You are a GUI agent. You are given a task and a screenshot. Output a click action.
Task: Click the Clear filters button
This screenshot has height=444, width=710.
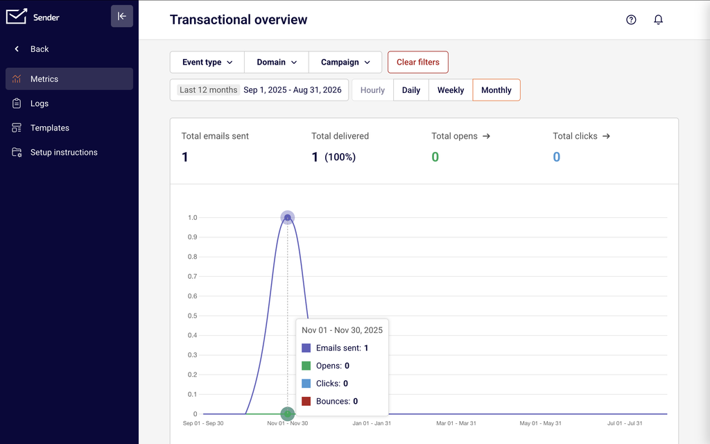point(418,62)
